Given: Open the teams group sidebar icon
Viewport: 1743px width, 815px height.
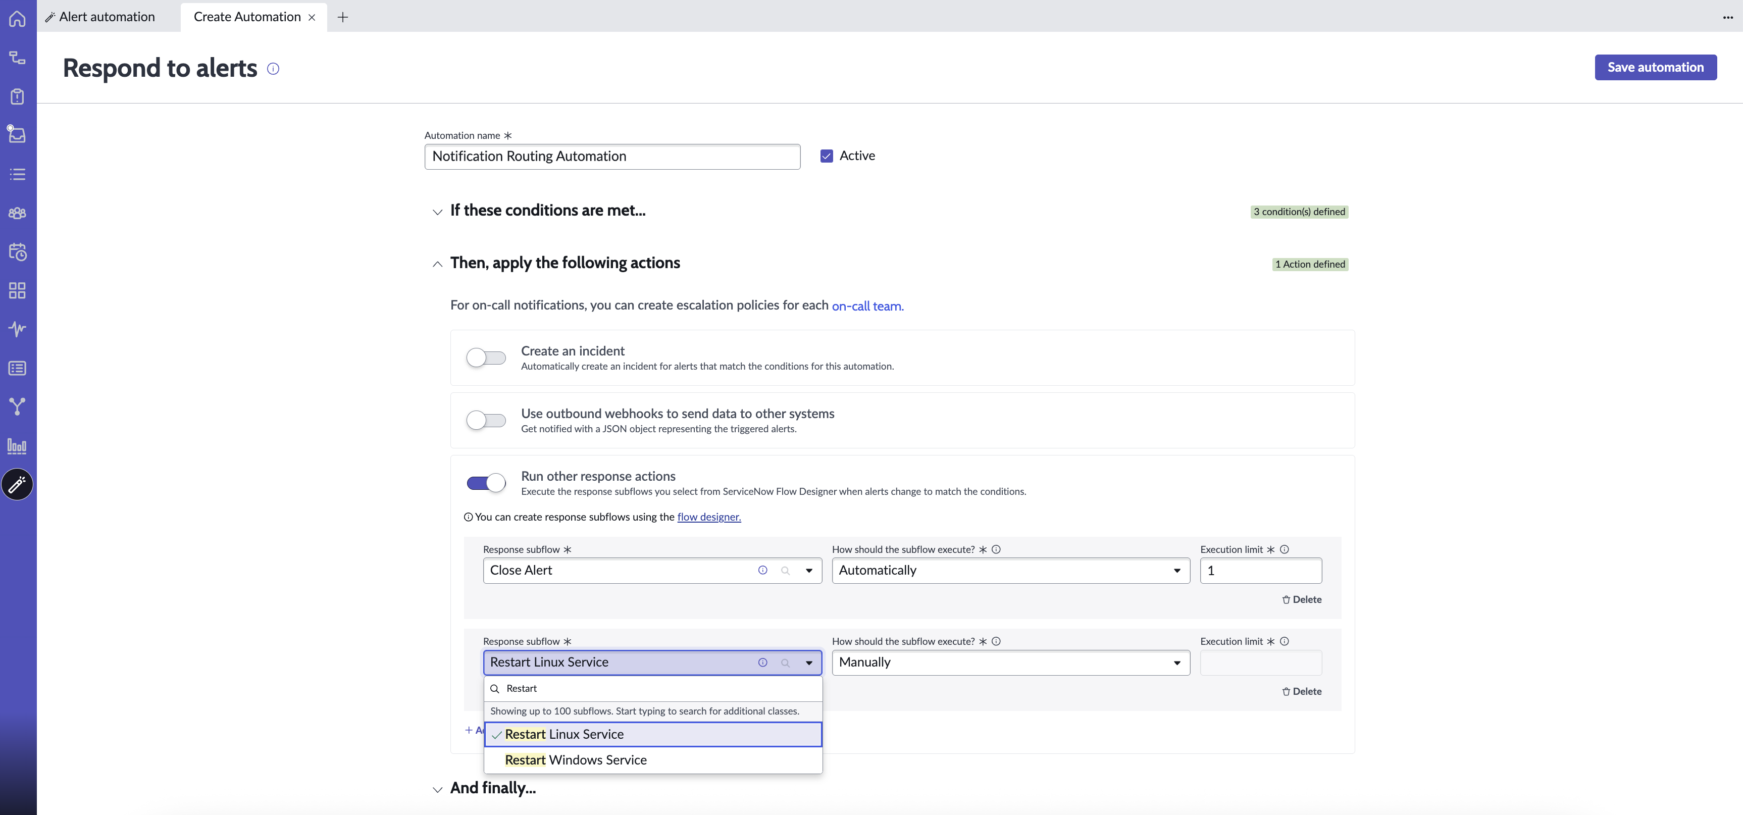Looking at the screenshot, I should tap(18, 213).
